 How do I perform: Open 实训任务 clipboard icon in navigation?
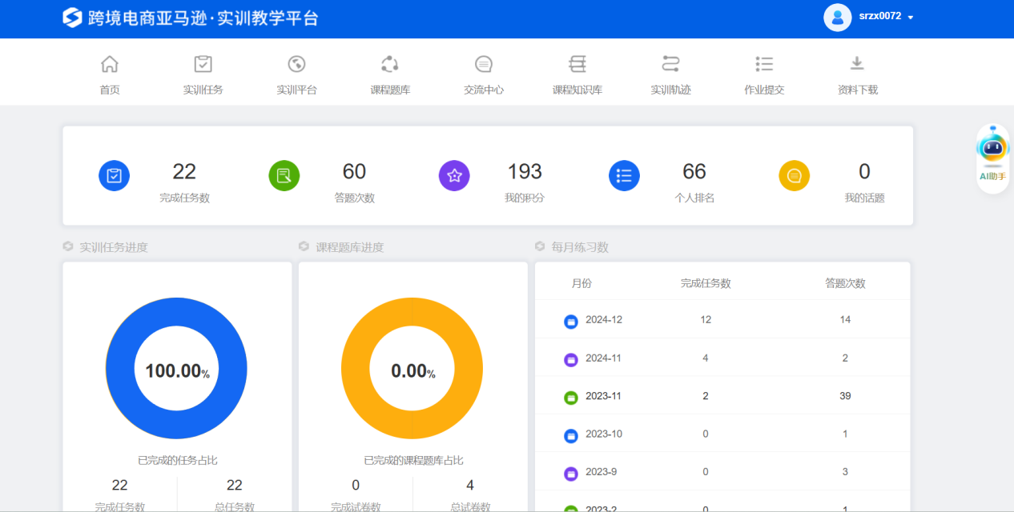203,64
